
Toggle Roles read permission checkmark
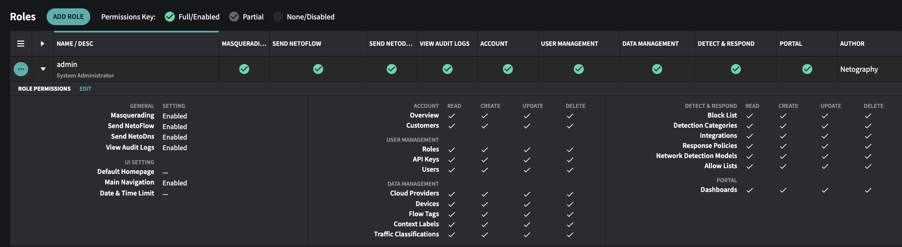point(452,150)
